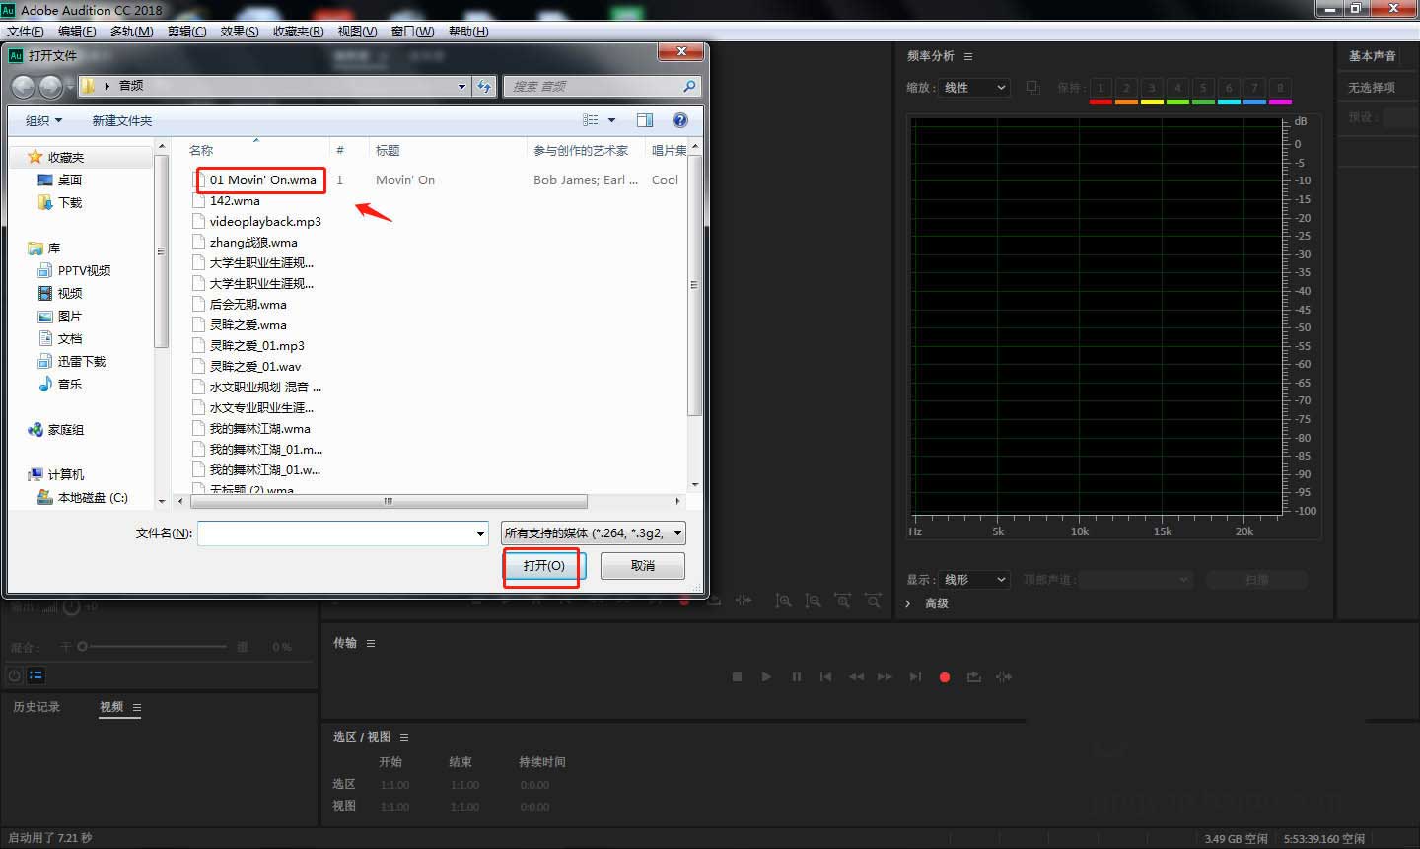Expand the 高级 advanced section
The width and height of the screenshot is (1420, 849).
pos(908,603)
